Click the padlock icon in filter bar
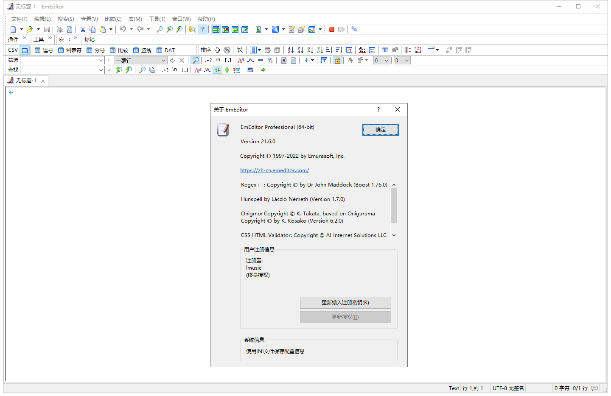Viewport: 611px width, 396px height. [x=337, y=60]
